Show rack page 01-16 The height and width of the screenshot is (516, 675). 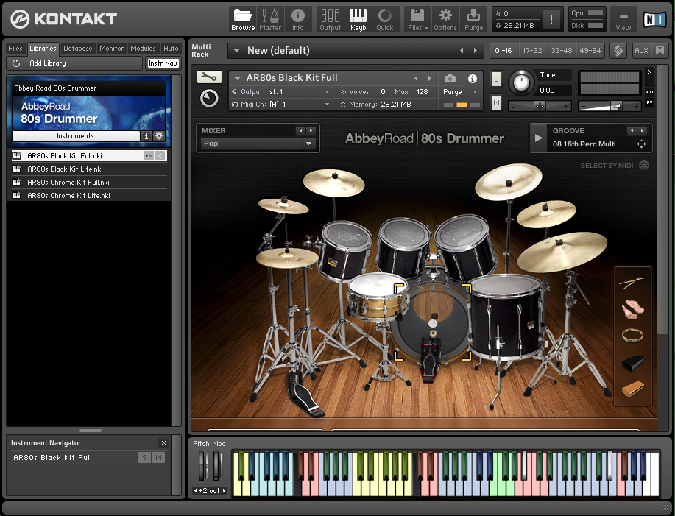tap(503, 51)
